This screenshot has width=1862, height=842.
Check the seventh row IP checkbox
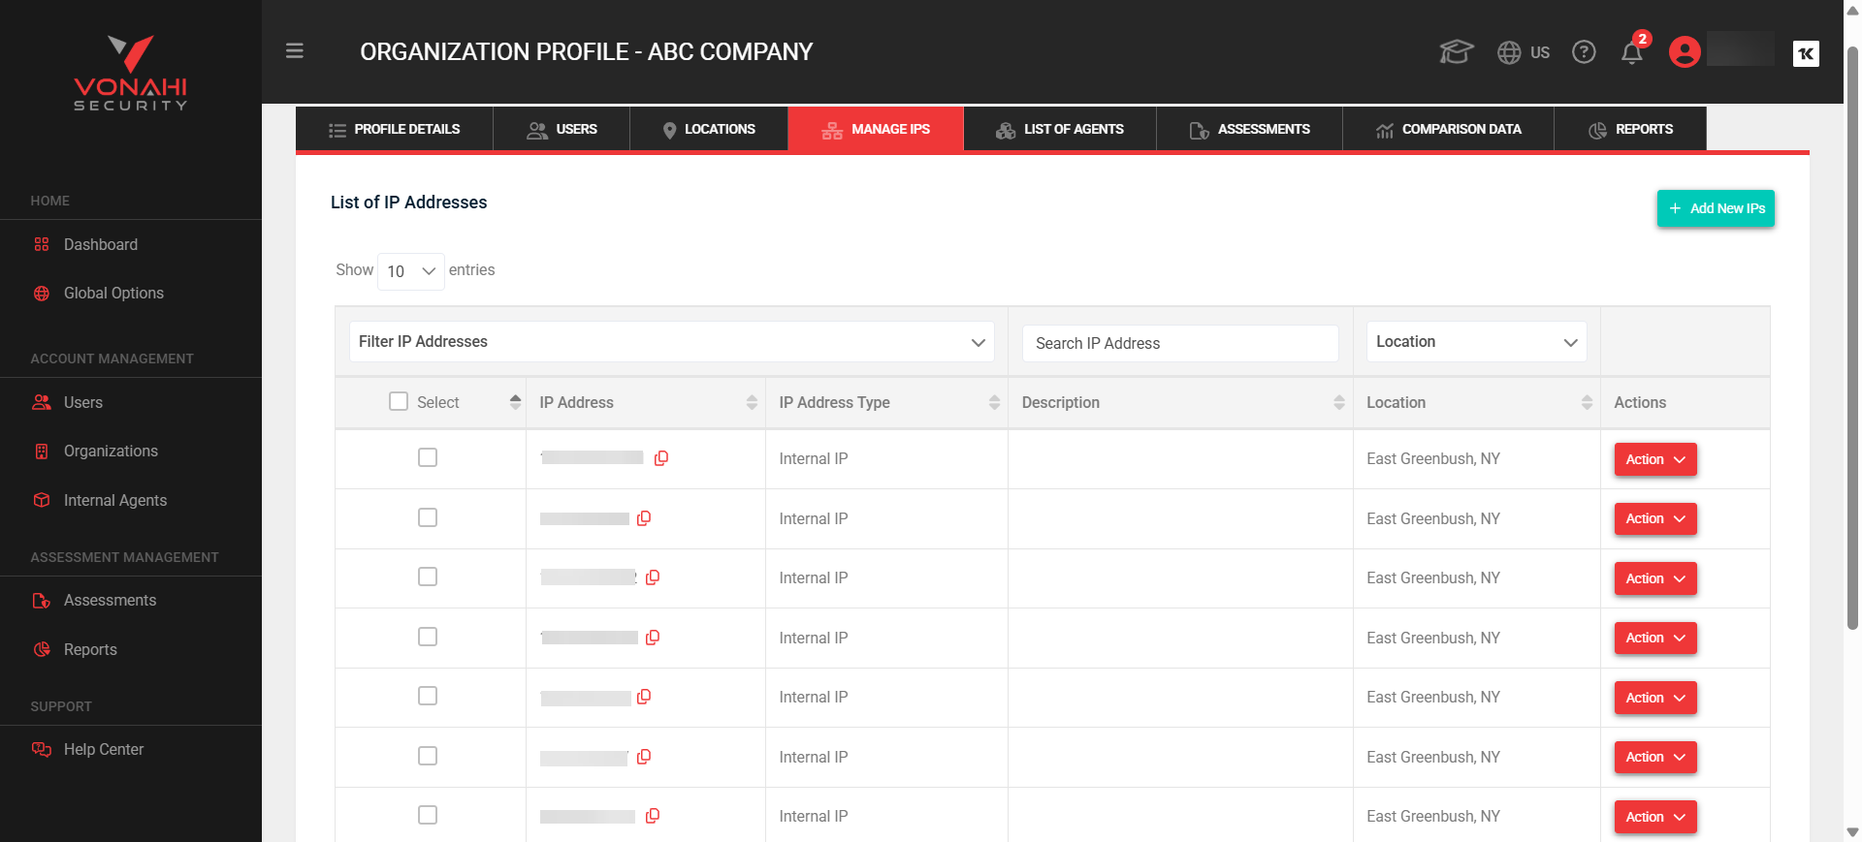(x=428, y=815)
